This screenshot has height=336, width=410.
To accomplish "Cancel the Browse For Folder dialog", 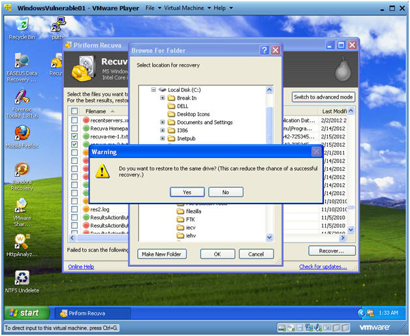I will point(256,254).
